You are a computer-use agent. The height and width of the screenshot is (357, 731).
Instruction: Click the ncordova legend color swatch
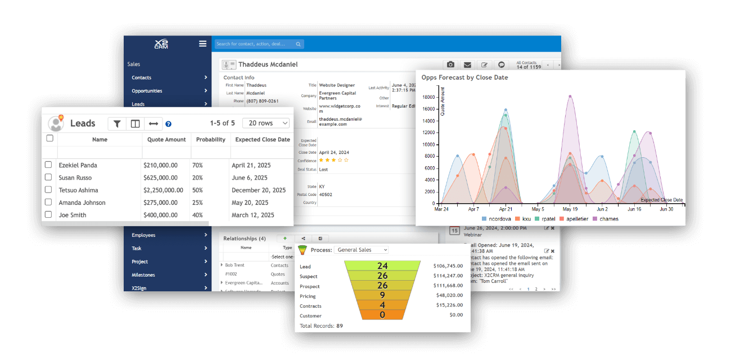coord(485,219)
